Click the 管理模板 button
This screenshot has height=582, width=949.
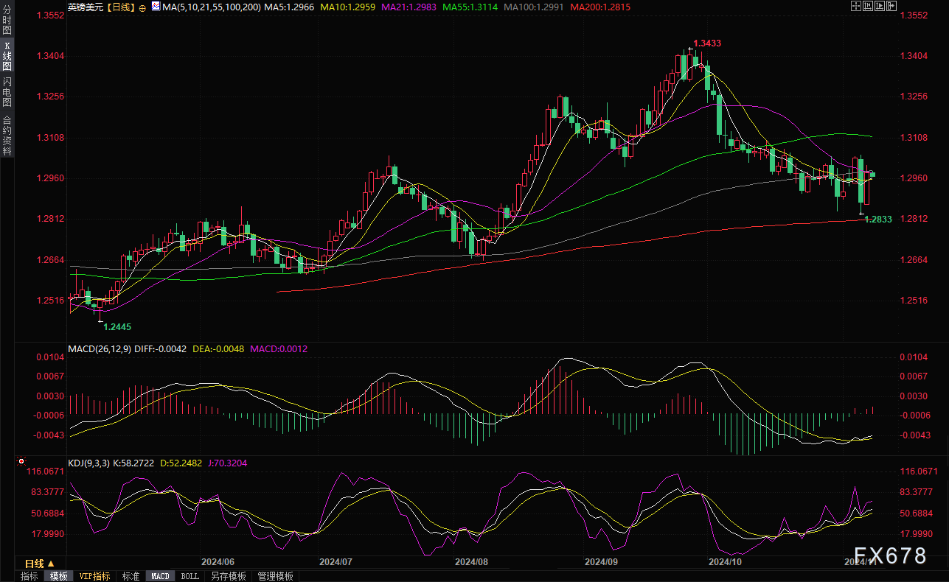(275, 576)
